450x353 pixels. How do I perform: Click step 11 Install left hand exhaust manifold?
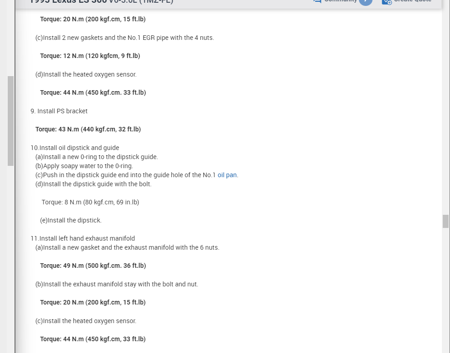tap(82, 238)
